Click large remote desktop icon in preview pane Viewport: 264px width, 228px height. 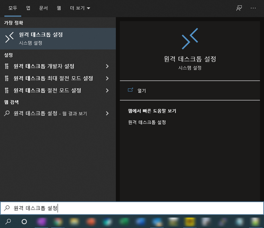tap(190, 39)
